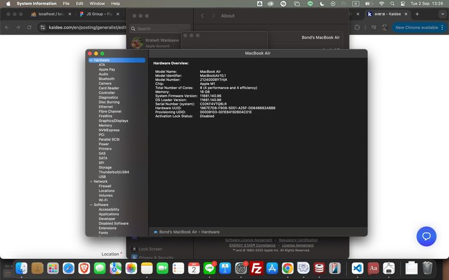Viewport: 449px width, 280px height.
Task: Collapse the Hardware section
Action: pos(91,60)
